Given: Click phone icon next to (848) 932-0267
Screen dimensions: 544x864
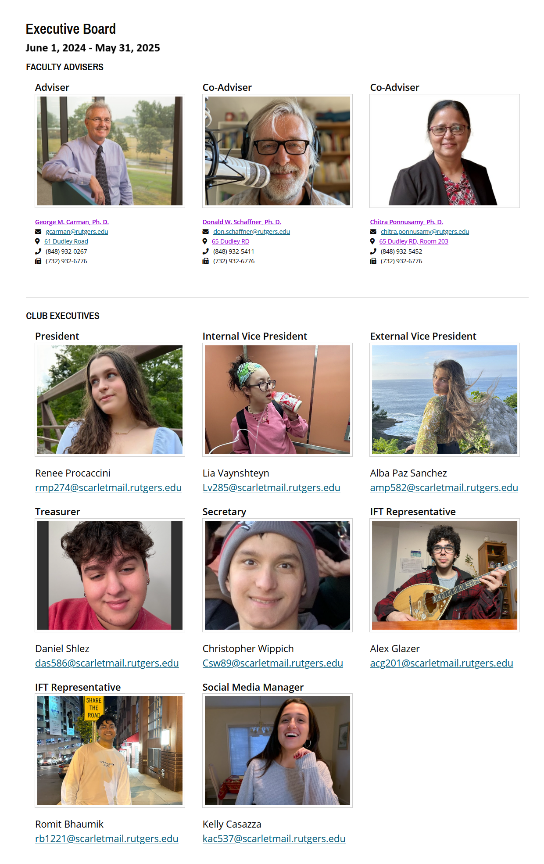Looking at the screenshot, I should 38,251.
